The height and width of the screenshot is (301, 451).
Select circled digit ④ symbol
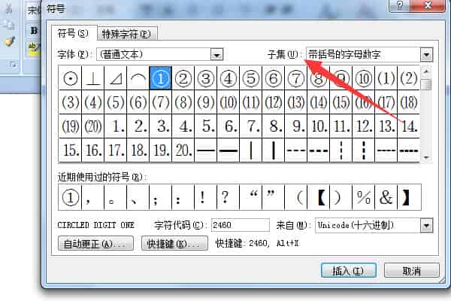point(229,78)
